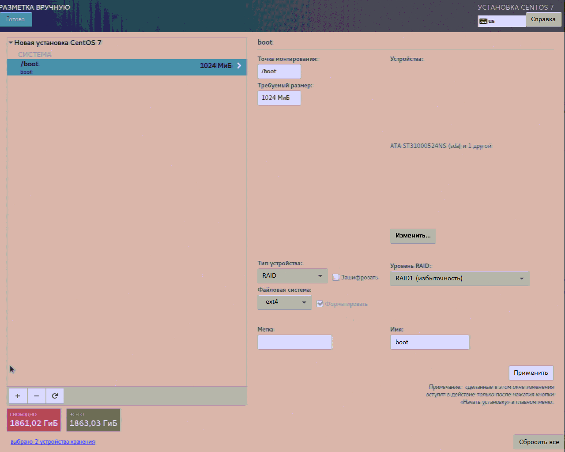Image resolution: width=565 pixels, height=452 pixels.
Task: Click the ВСЕГО 1863,03 ГиБ box
Action: (x=93, y=420)
